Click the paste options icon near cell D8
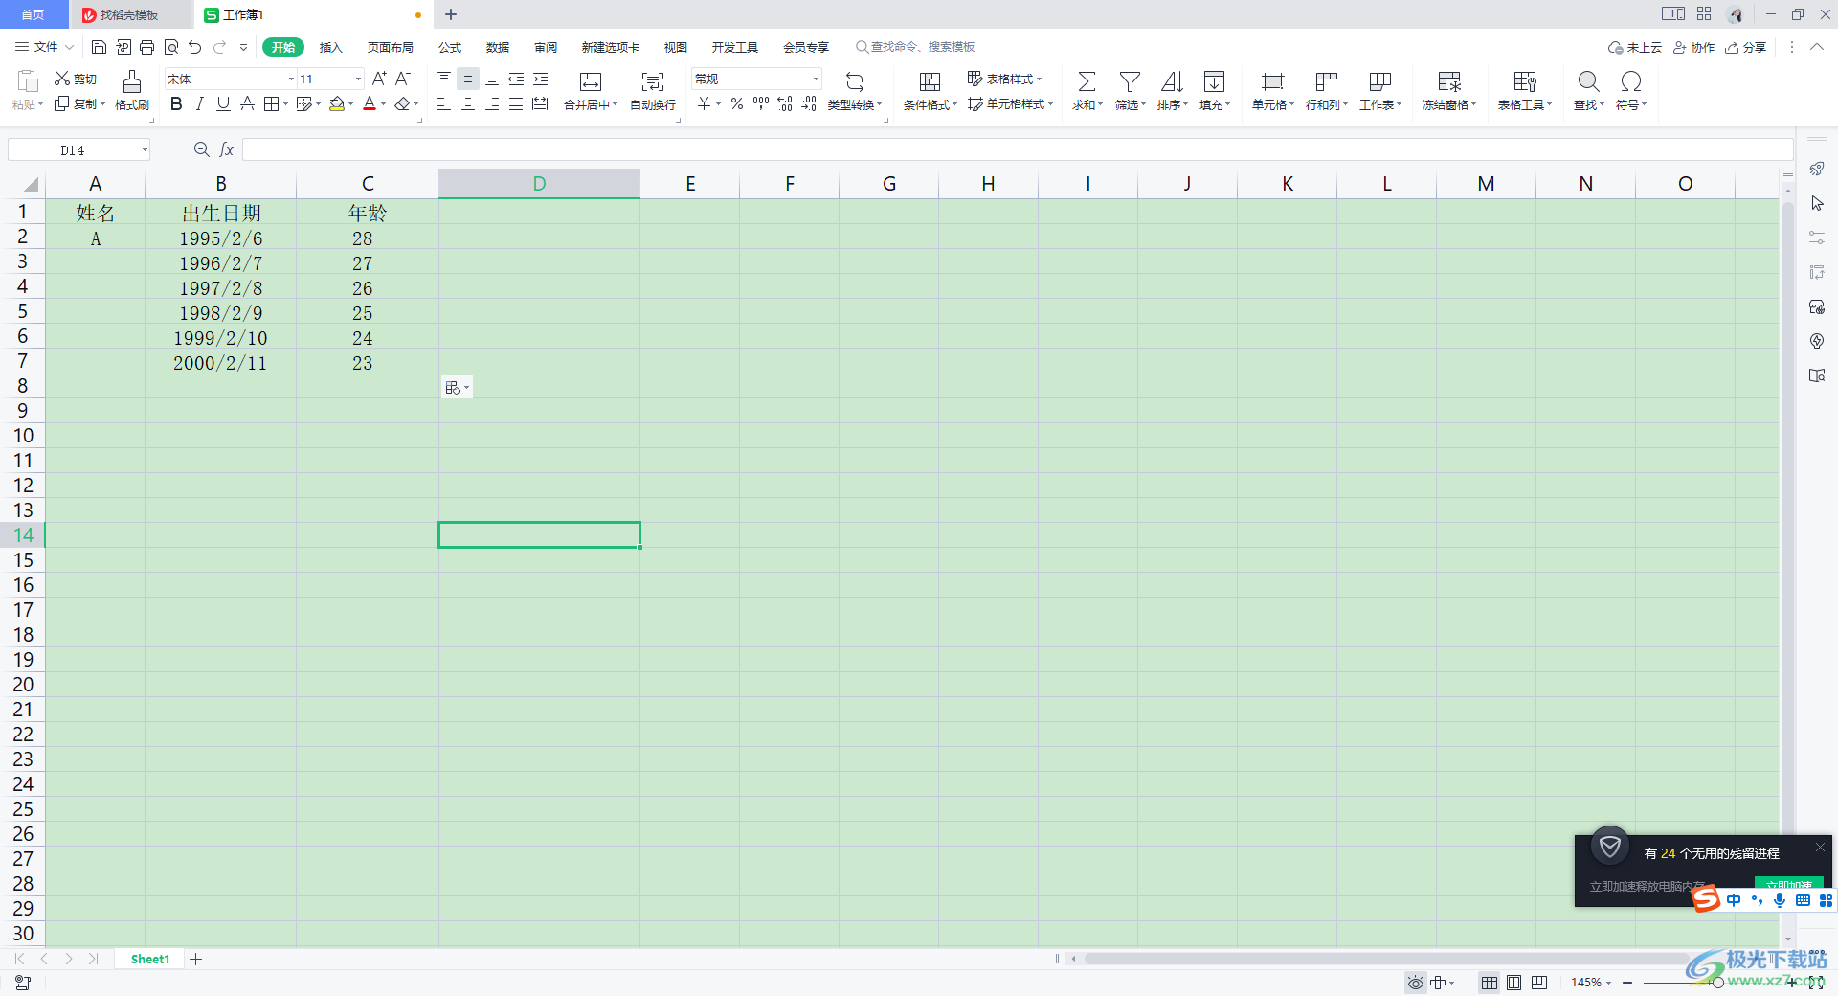This screenshot has height=996, width=1838. [x=457, y=388]
